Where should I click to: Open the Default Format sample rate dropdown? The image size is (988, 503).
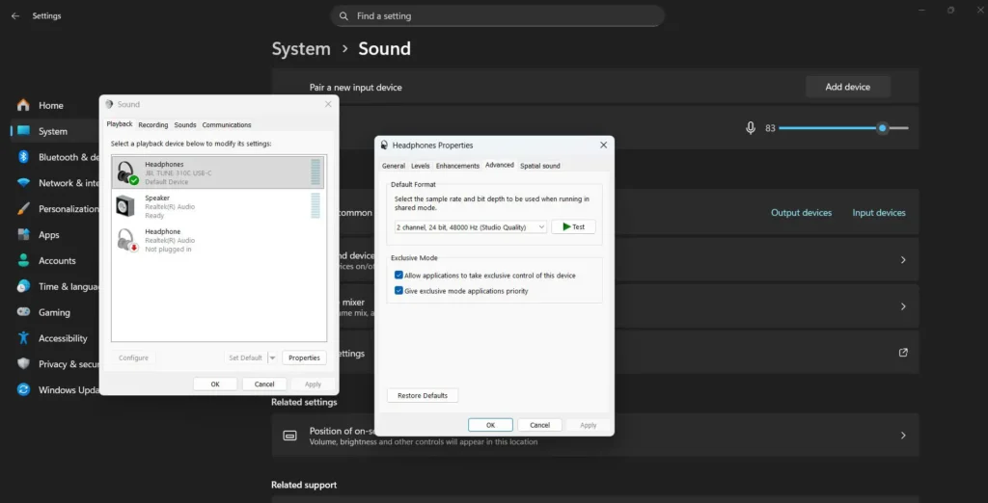tap(471, 226)
